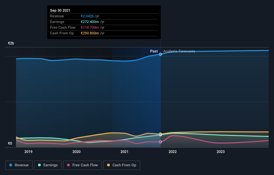
Task: Toggle the Cash From Op legend button
Action: point(121,165)
